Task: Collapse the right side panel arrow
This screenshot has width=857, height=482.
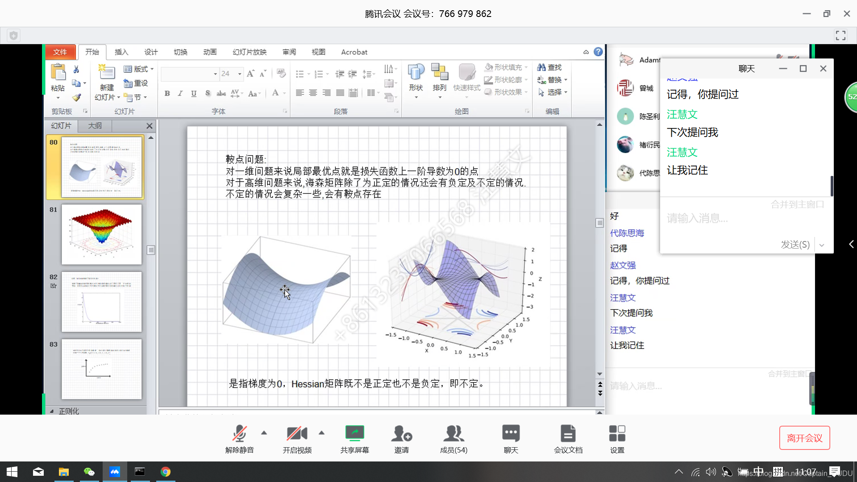Action: click(851, 244)
